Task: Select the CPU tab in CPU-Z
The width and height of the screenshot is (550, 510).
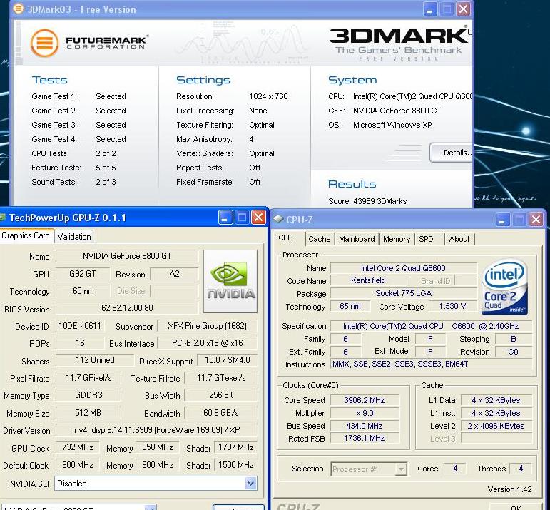Action: click(x=285, y=238)
